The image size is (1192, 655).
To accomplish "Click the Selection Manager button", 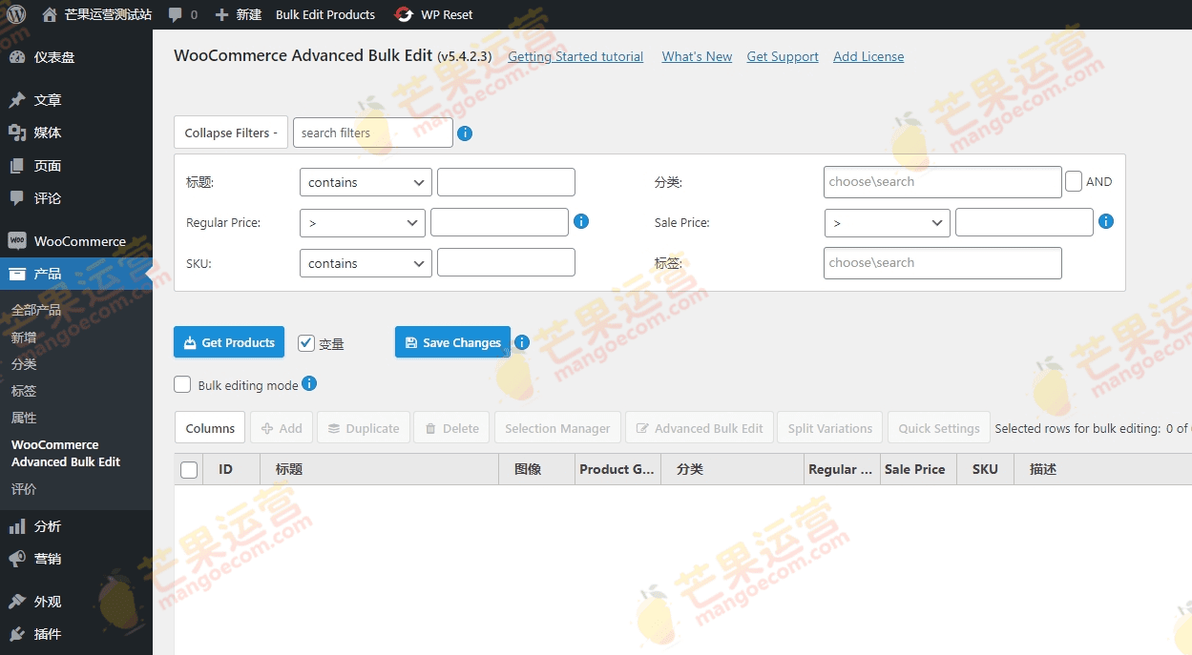I will click(x=557, y=428).
